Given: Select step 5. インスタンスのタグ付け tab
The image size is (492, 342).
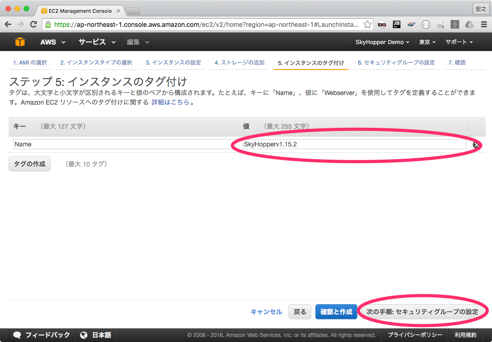Looking at the screenshot, I should click(x=311, y=63).
